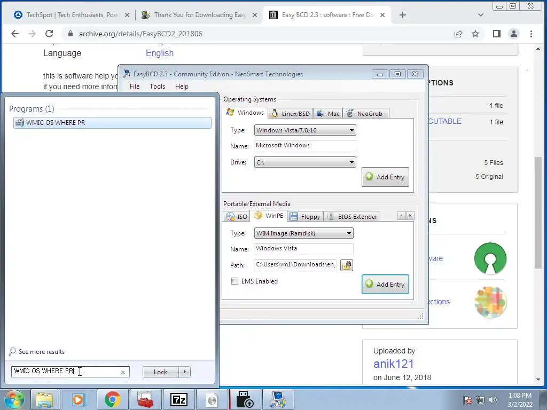Image resolution: width=547 pixels, height=410 pixels.
Task: Open the clock showing 1:08 PM
Action: click(520, 399)
